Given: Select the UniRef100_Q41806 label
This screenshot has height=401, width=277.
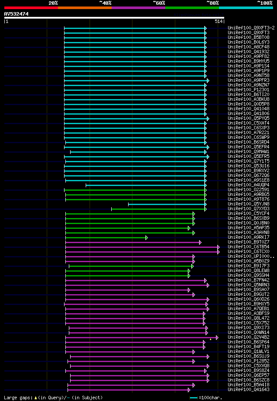Looking at the screenshot, I should click(248, 114).
